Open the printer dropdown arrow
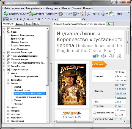 tap(107, 14)
